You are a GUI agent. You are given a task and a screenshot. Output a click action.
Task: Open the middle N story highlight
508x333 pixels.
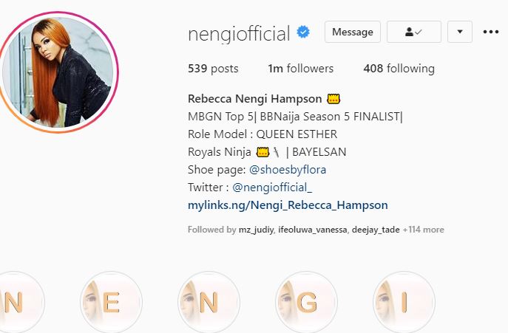pyautogui.click(x=209, y=301)
